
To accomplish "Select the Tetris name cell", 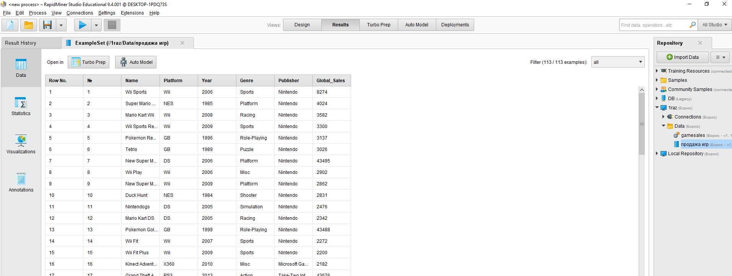I will pyautogui.click(x=140, y=149).
